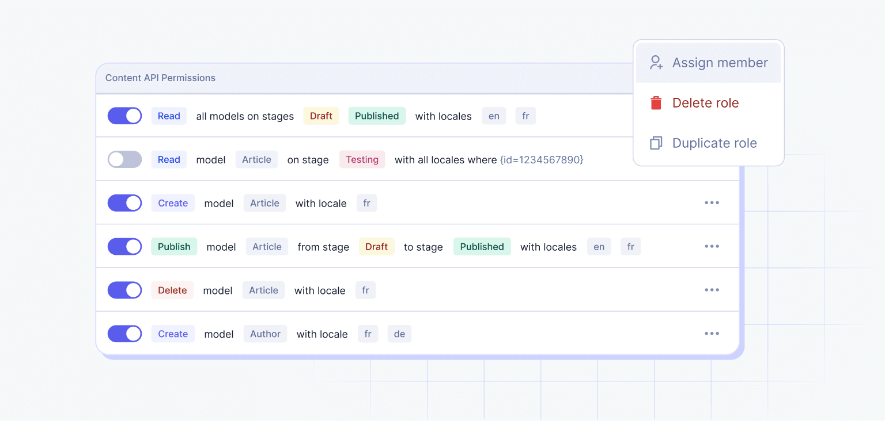The image size is (885, 421).
Task: Click the Read tag in the Testing row
Action: coord(169,159)
